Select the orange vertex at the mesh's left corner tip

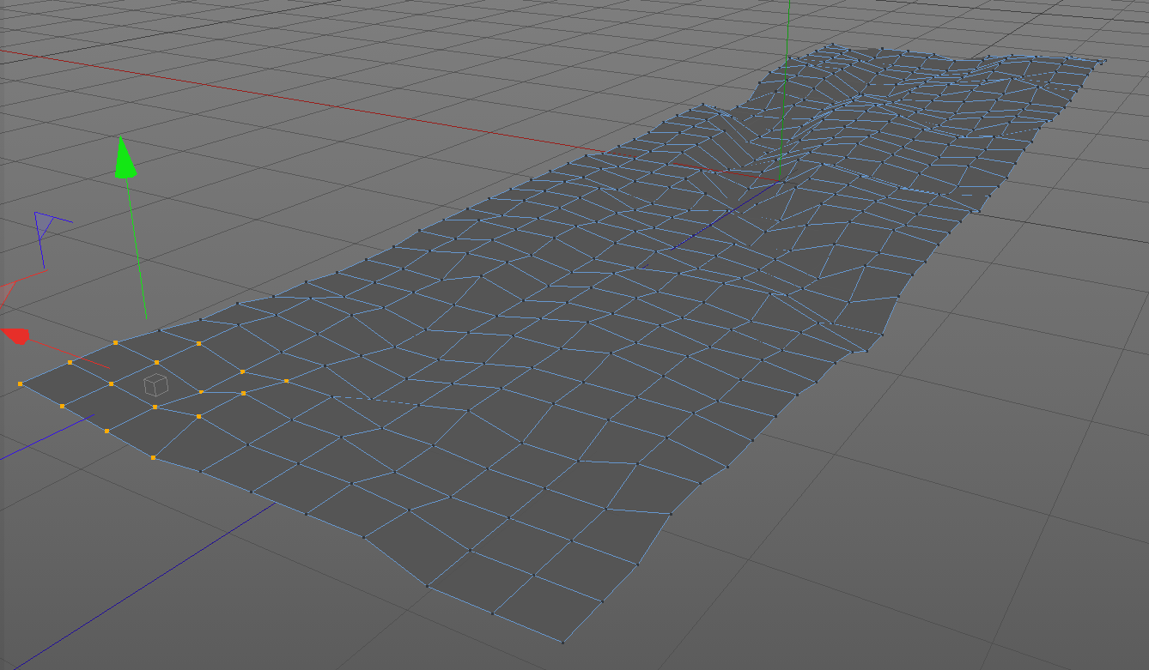click(21, 383)
